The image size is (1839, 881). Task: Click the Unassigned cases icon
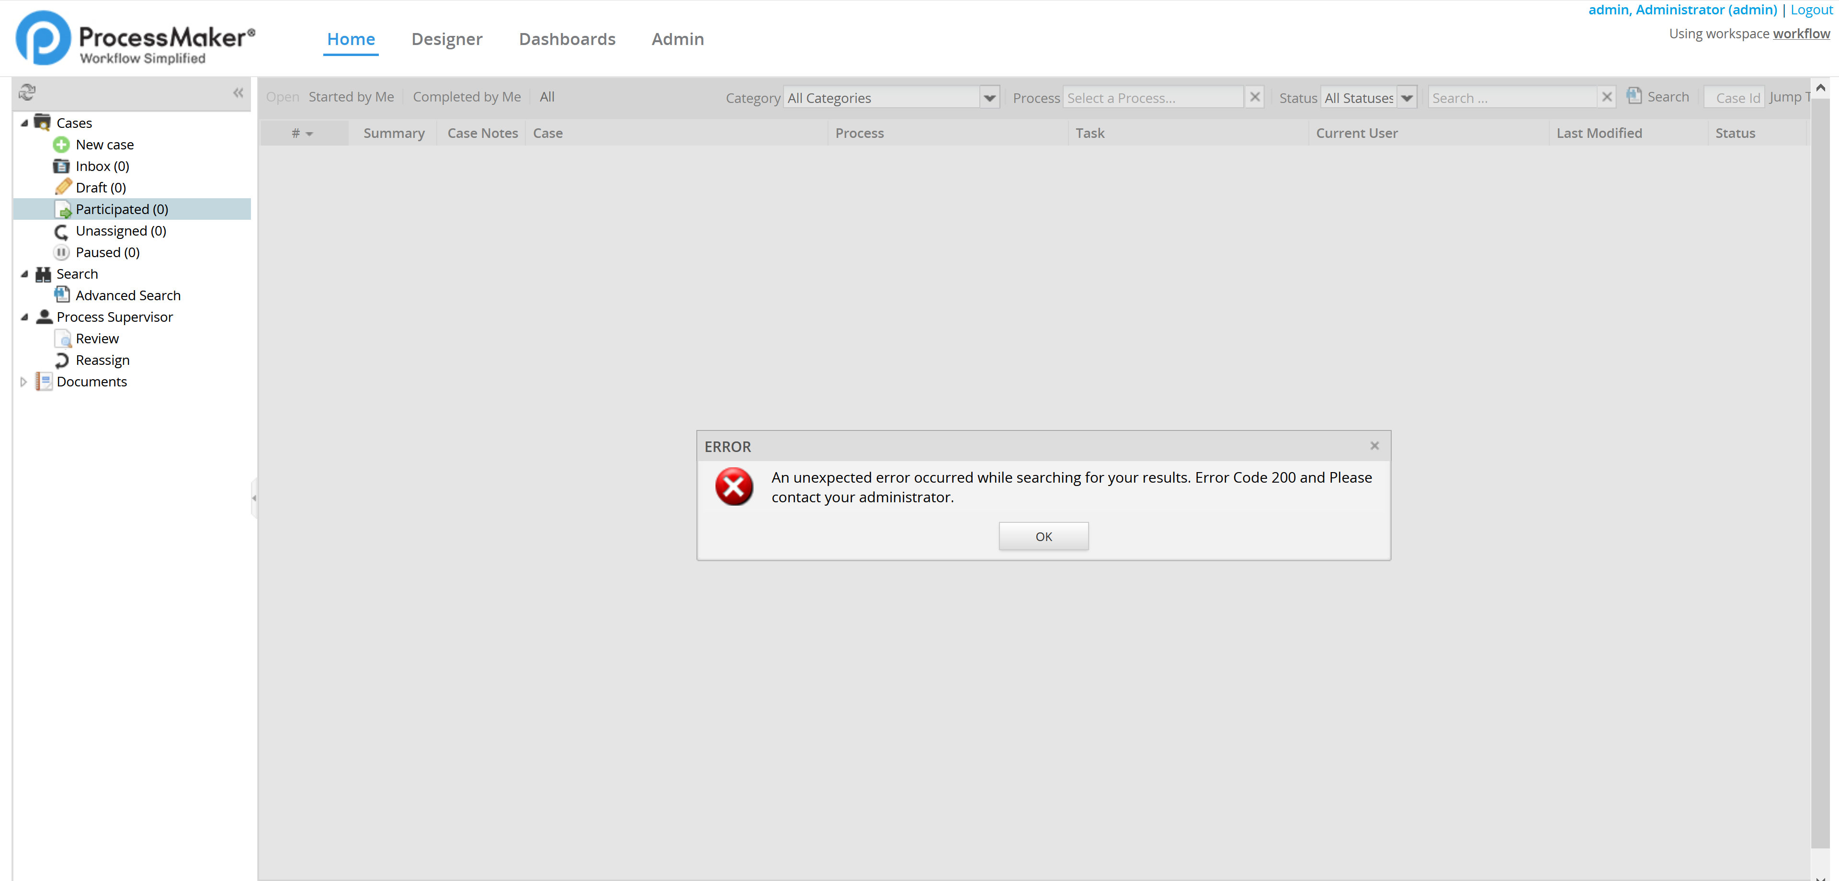[x=61, y=231]
